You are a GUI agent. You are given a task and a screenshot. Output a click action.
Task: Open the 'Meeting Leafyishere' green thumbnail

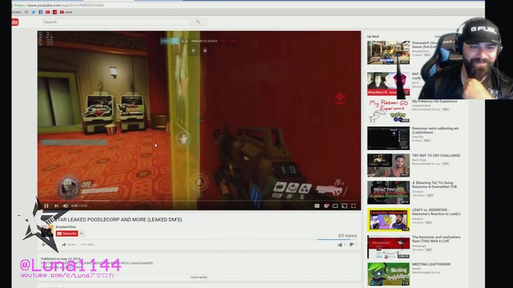click(x=388, y=274)
